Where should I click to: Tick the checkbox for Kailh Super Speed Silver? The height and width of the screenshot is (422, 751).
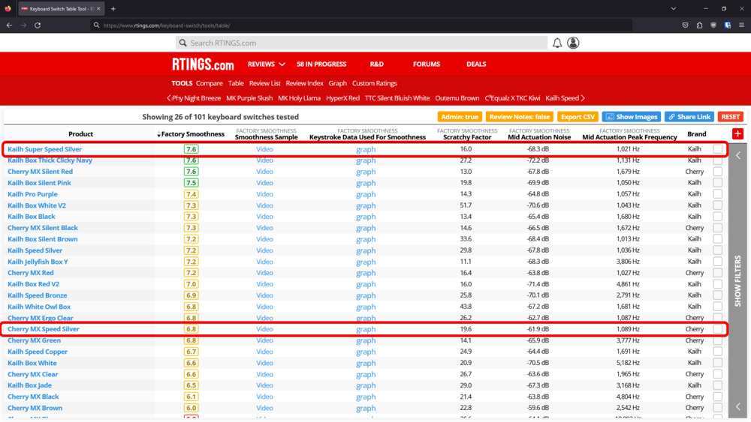point(718,149)
